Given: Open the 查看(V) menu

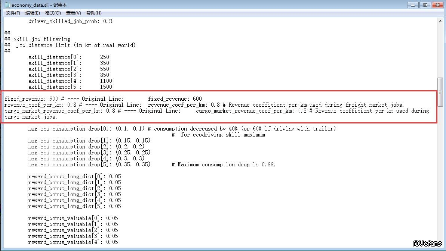Looking at the screenshot, I should tap(73, 13).
